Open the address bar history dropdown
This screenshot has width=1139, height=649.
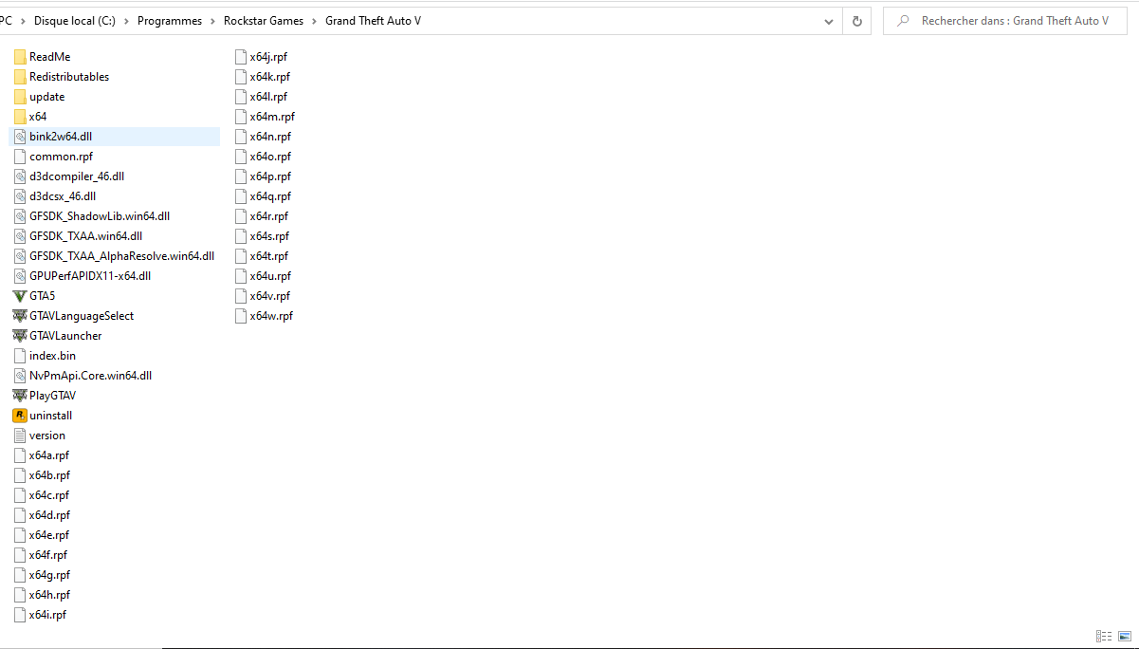[x=828, y=20]
